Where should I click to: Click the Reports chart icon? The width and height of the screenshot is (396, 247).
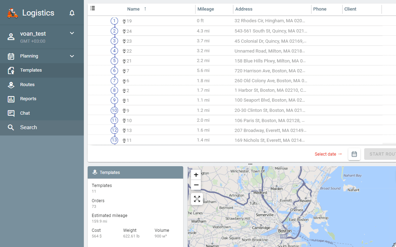point(11,99)
